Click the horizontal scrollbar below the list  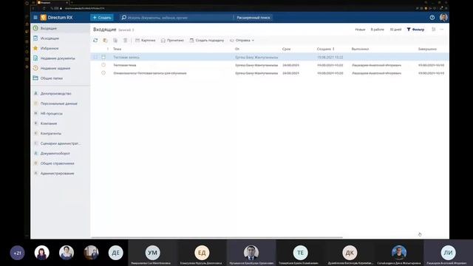pos(217,237)
